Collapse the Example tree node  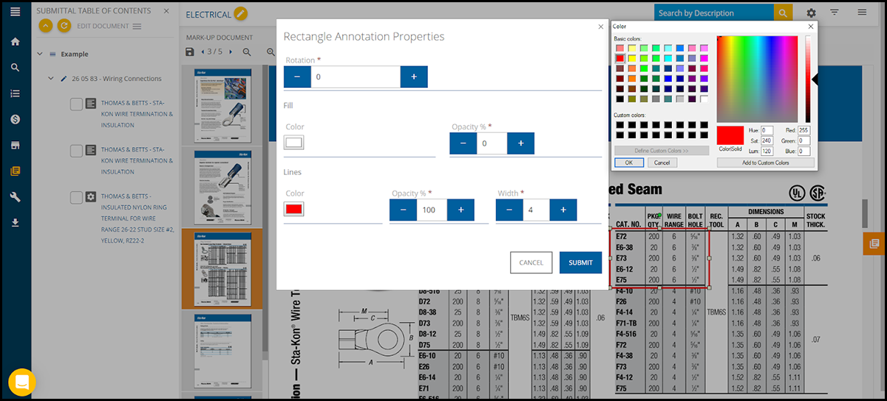coord(39,54)
